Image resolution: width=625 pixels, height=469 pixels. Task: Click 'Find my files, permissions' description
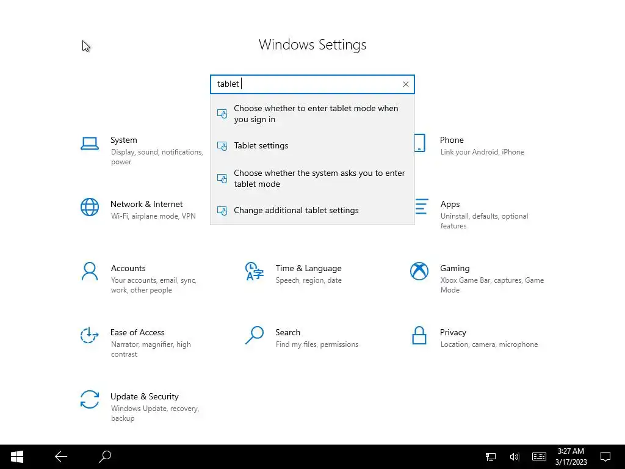(x=317, y=344)
